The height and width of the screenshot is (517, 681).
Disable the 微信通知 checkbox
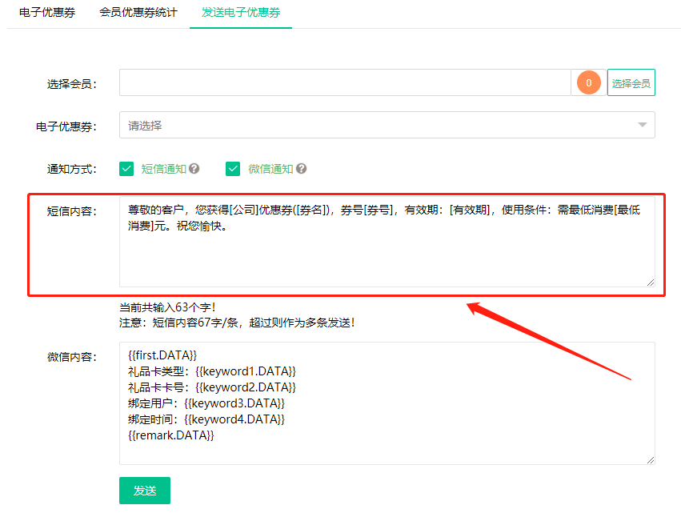pos(233,169)
